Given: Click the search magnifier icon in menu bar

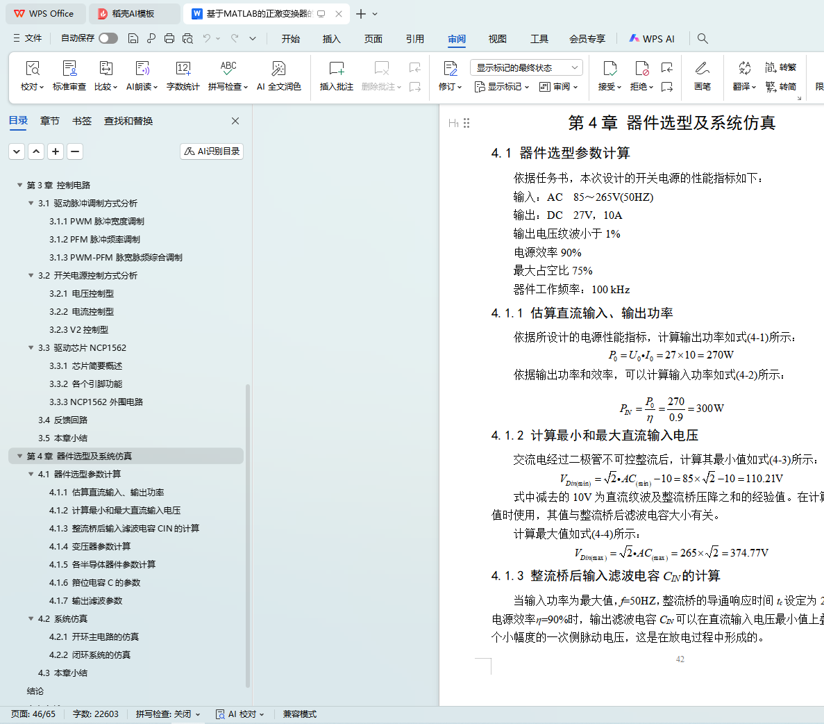Looking at the screenshot, I should (703, 38).
